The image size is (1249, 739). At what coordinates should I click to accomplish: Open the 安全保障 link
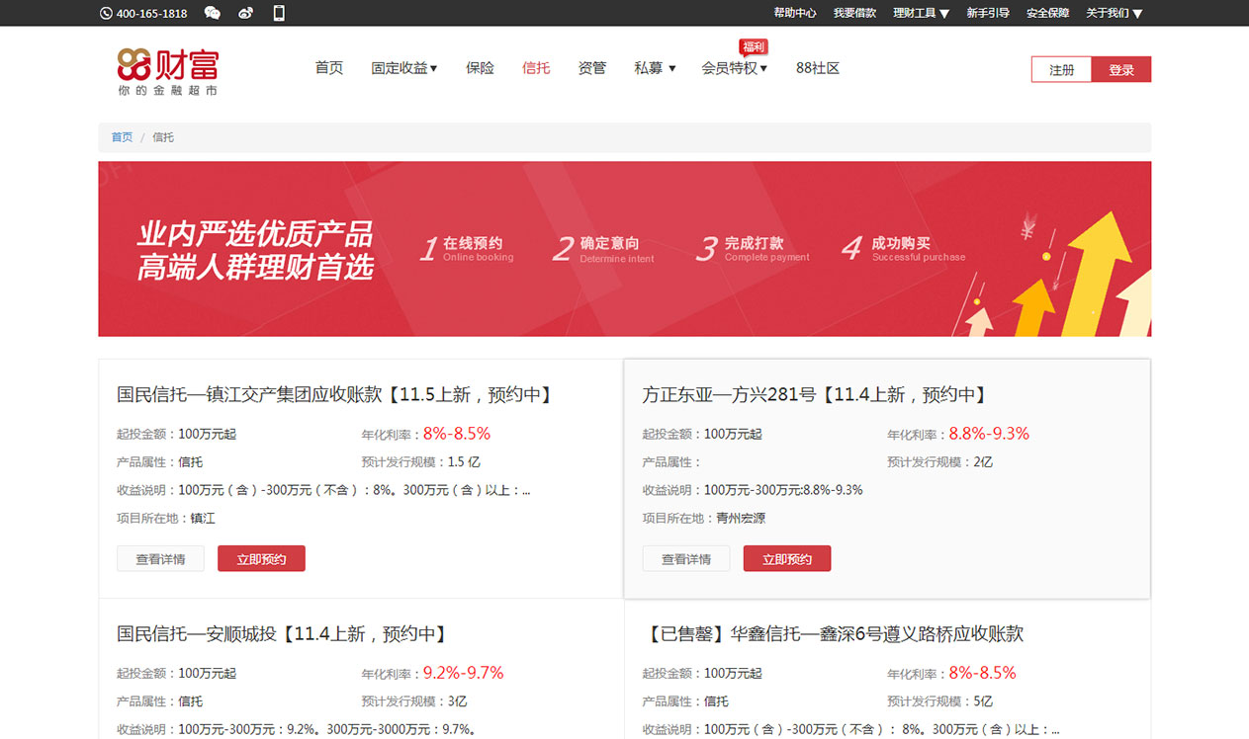[1048, 13]
